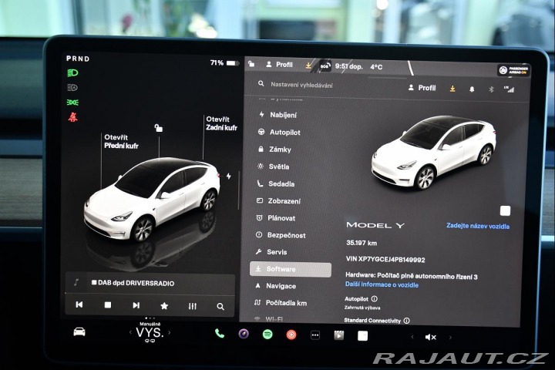Skip to previous station
Screen dimensions: 555x370
[79, 304]
